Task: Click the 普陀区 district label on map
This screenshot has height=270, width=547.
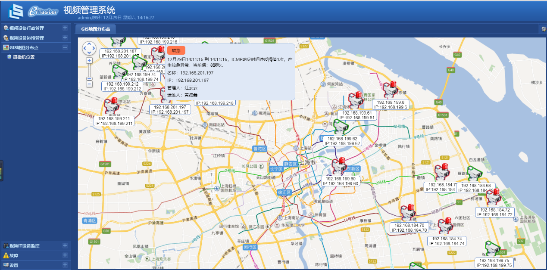Action: click(260, 149)
